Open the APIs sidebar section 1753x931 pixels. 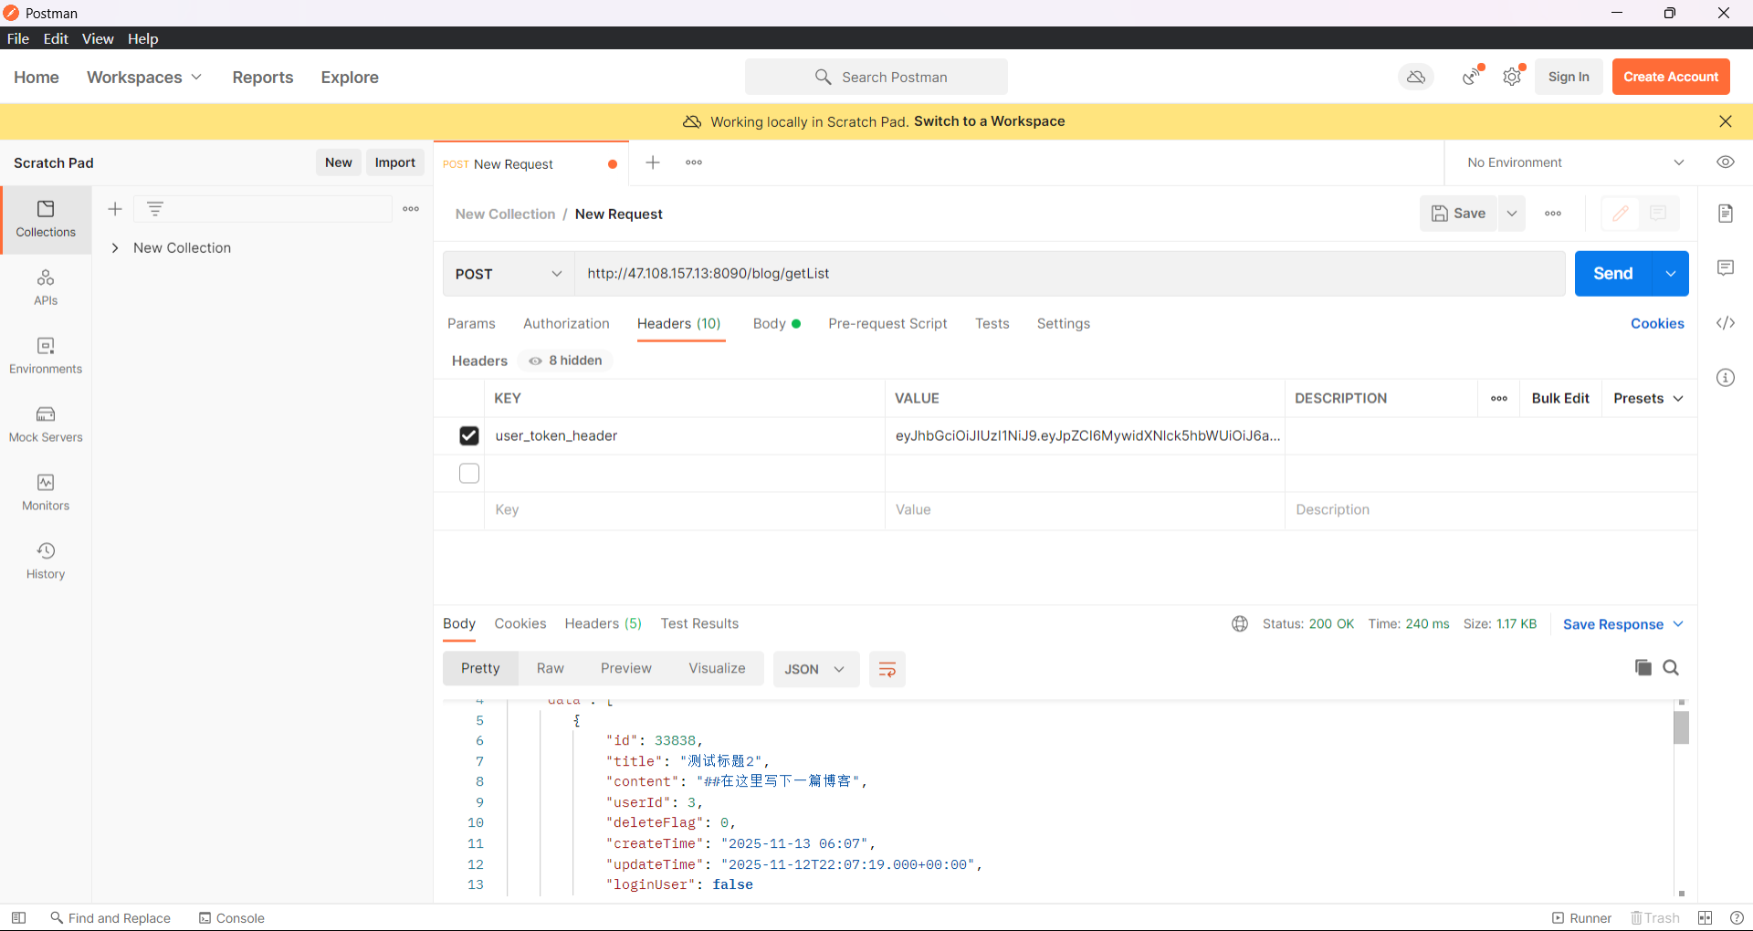(46, 288)
